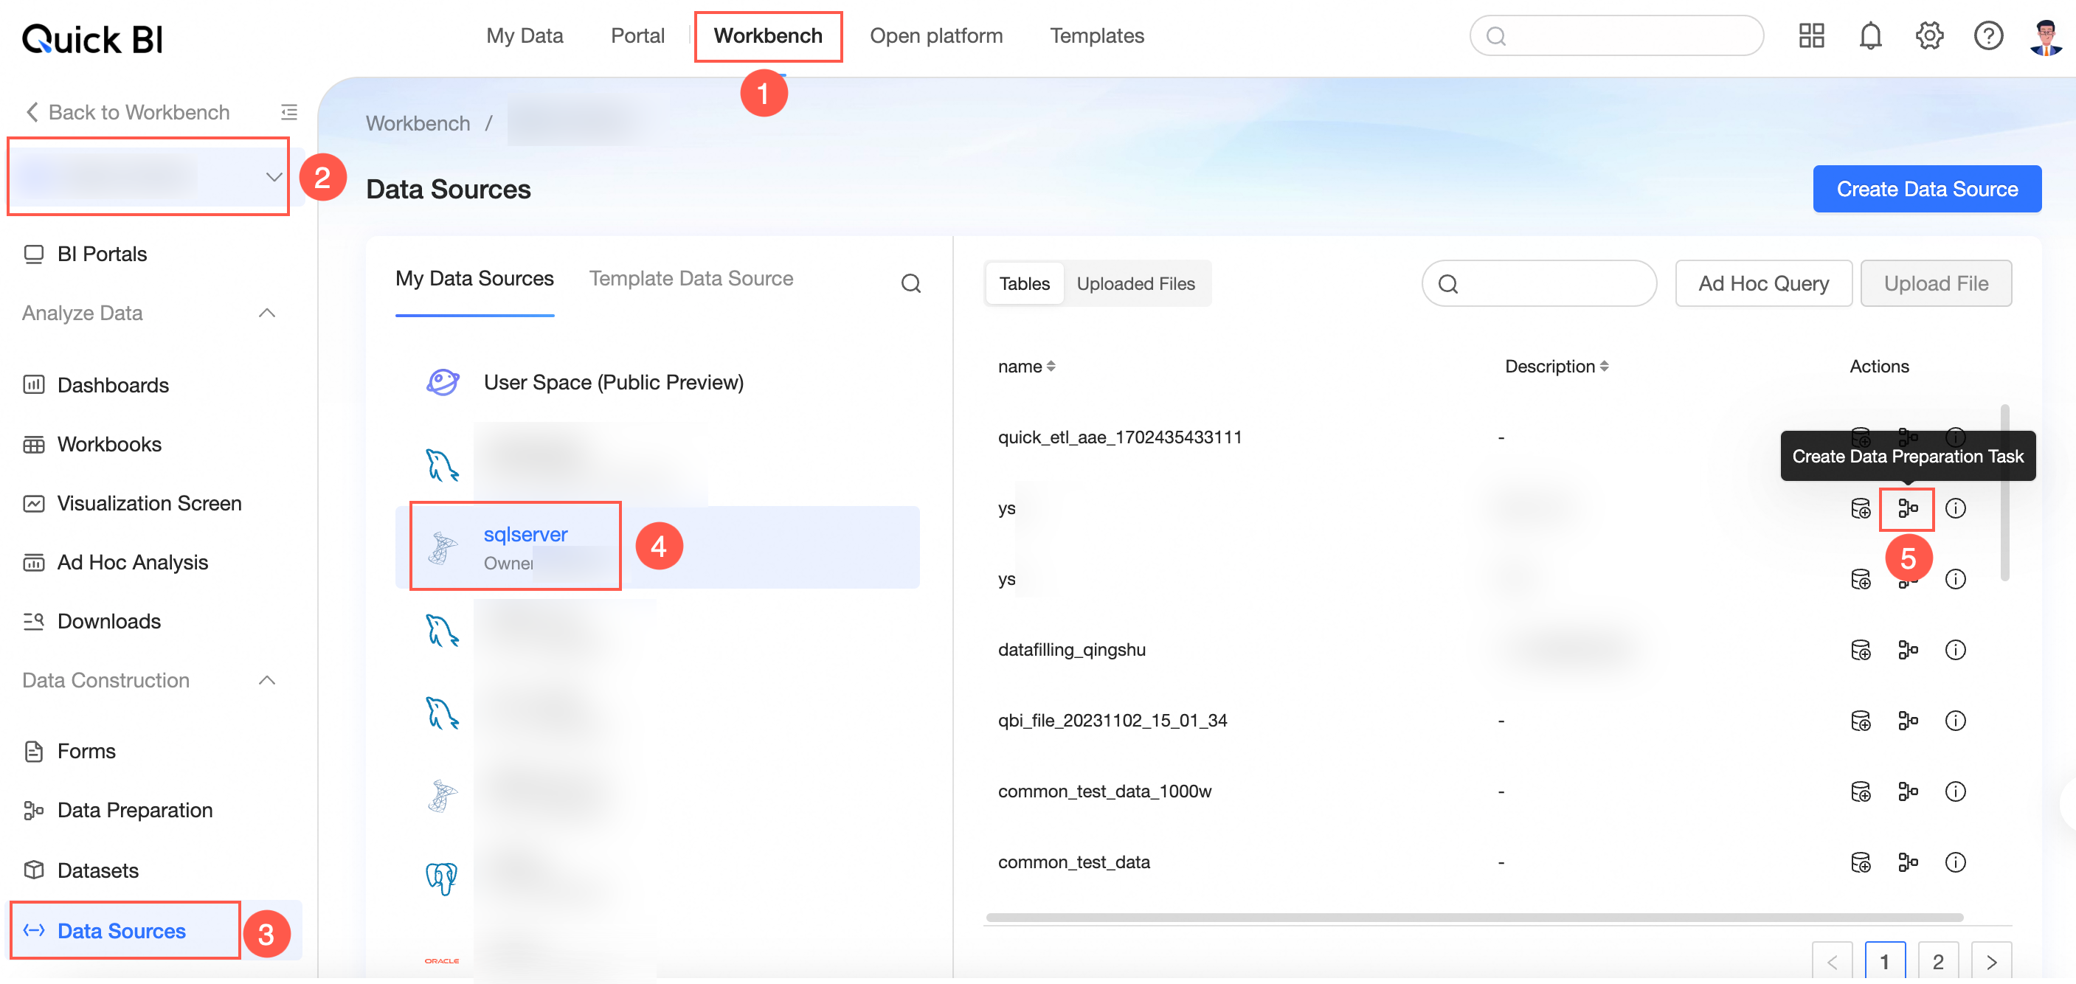Switch to Uploaded Files view
Screen dimensions: 2076x984
(x=1135, y=284)
